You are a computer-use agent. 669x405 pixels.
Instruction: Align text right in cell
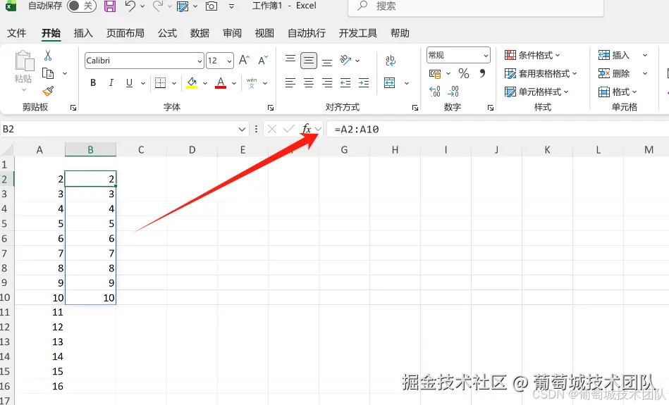[x=327, y=82]
